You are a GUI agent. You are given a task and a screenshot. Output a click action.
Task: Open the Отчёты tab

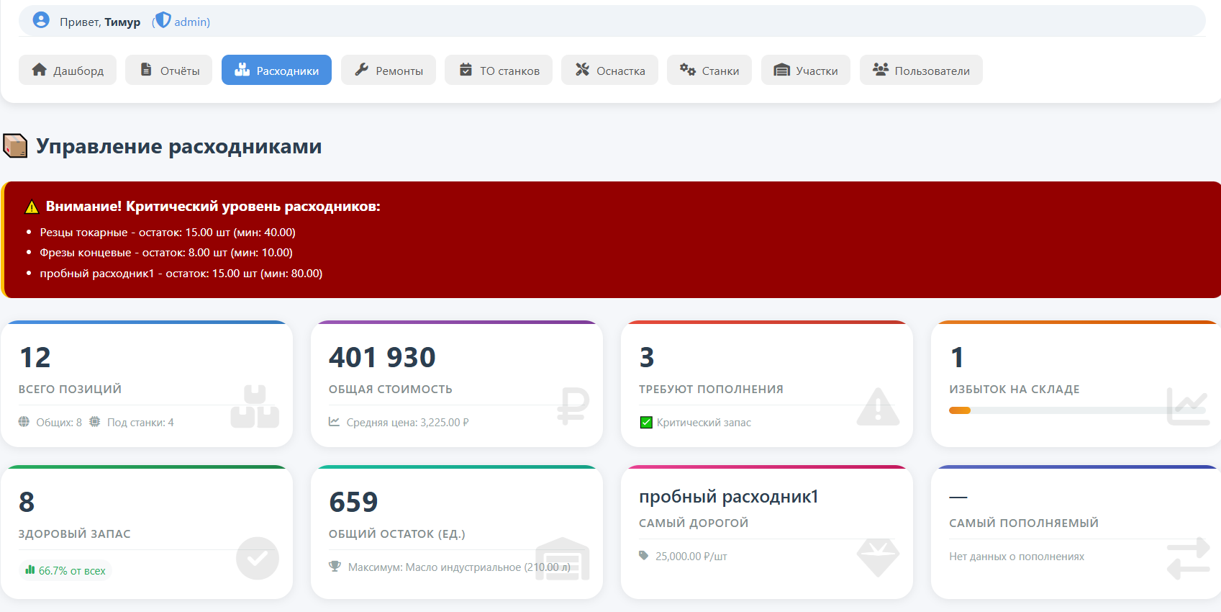[168, 70]
